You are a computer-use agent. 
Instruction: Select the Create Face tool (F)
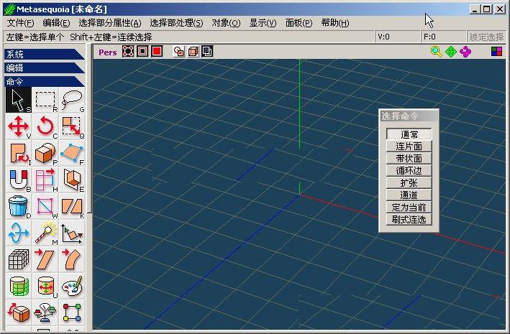pos(72,154)
